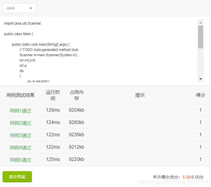This screenshot has height=187, width=211.
Task: Click the 125ms runtime cell
Action: tap(53, 159)
